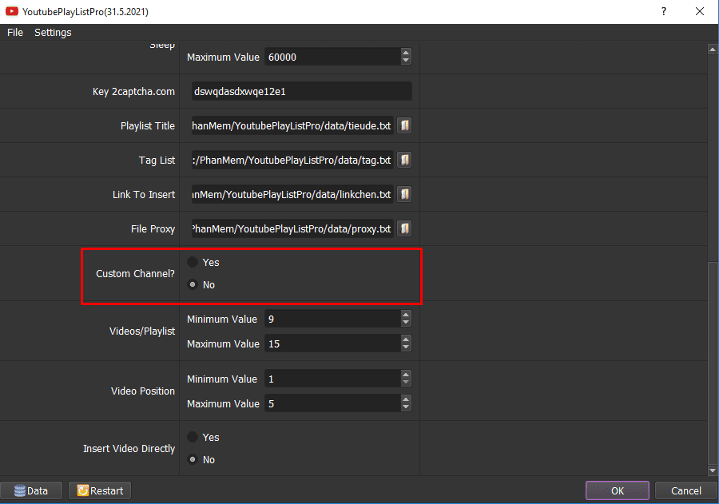Increase Video Position Maximum Value
Image resolution: width=719 pixels, height=504 pixels.
point(405,400)
